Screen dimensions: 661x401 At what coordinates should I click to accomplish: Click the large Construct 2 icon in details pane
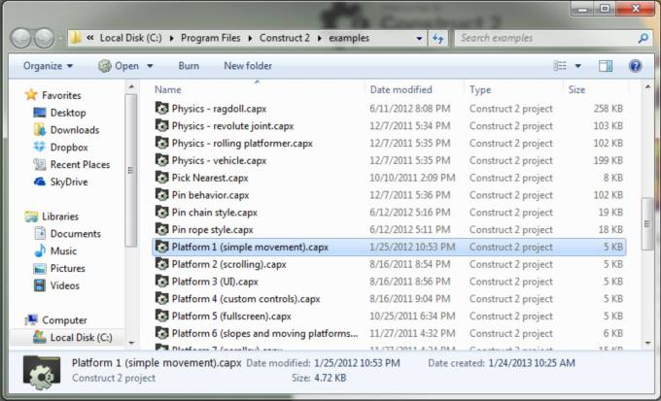[42, 373]
